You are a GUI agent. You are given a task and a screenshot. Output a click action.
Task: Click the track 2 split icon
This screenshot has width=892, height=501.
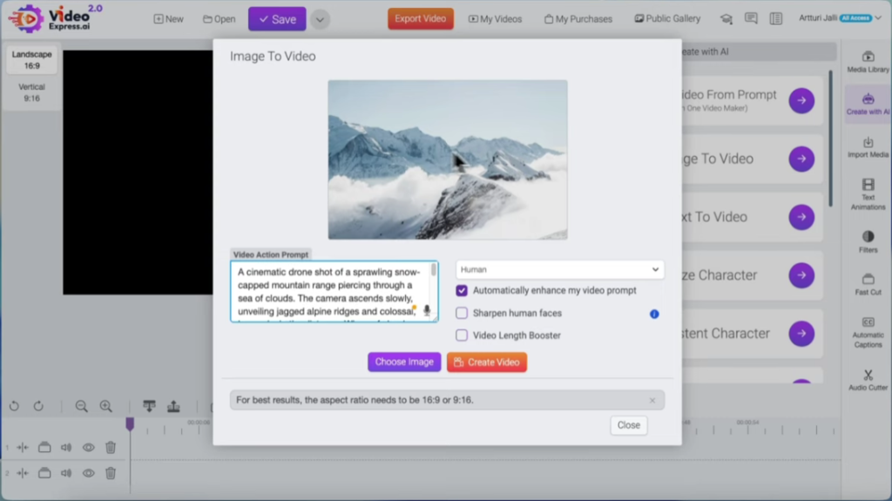pyautogui.click(x=22, y=473)
